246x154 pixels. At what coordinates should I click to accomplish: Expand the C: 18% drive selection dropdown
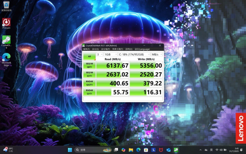[x=134, y=54]
